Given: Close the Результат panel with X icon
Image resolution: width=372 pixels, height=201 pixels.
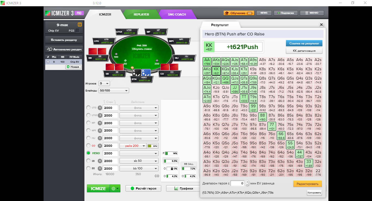Looking at the screenshot, I should click(321, 25).
